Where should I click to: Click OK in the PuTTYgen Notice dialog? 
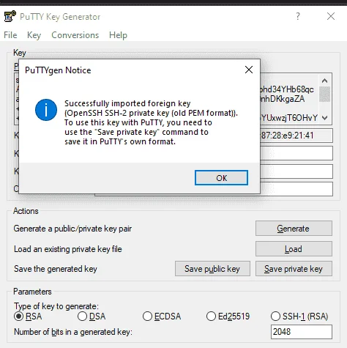click(x=221, y=178)
